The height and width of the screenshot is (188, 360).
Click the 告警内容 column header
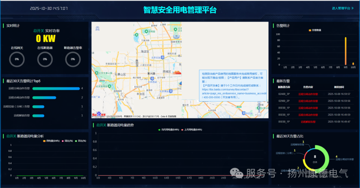pyautogui.click(x=308, y=87)
